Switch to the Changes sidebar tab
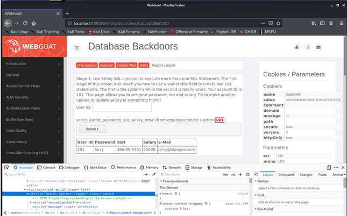Screen dimensions: 347x216 [x=306, y=175]
